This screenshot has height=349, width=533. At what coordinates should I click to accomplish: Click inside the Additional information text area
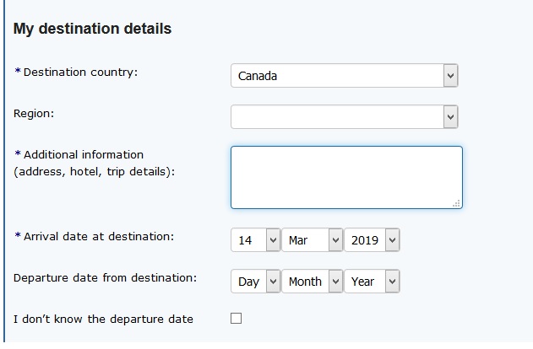(346, 177)
